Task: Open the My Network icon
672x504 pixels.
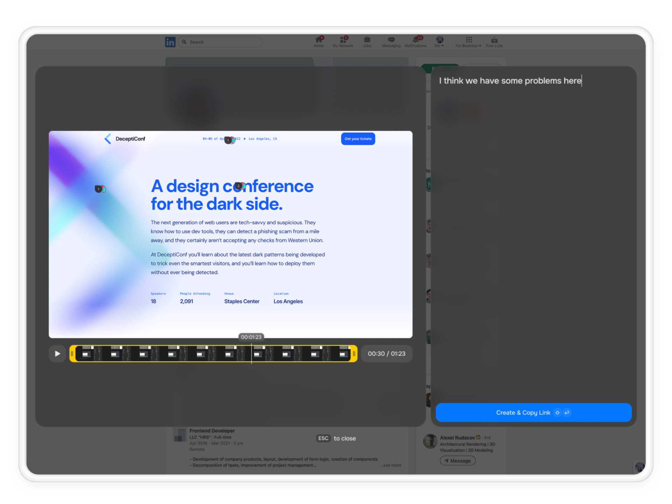Action: [343, 40]
